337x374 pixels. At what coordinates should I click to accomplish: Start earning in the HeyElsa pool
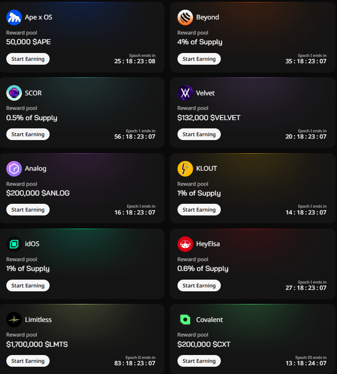pyautogui.click(x=199, y=285)
